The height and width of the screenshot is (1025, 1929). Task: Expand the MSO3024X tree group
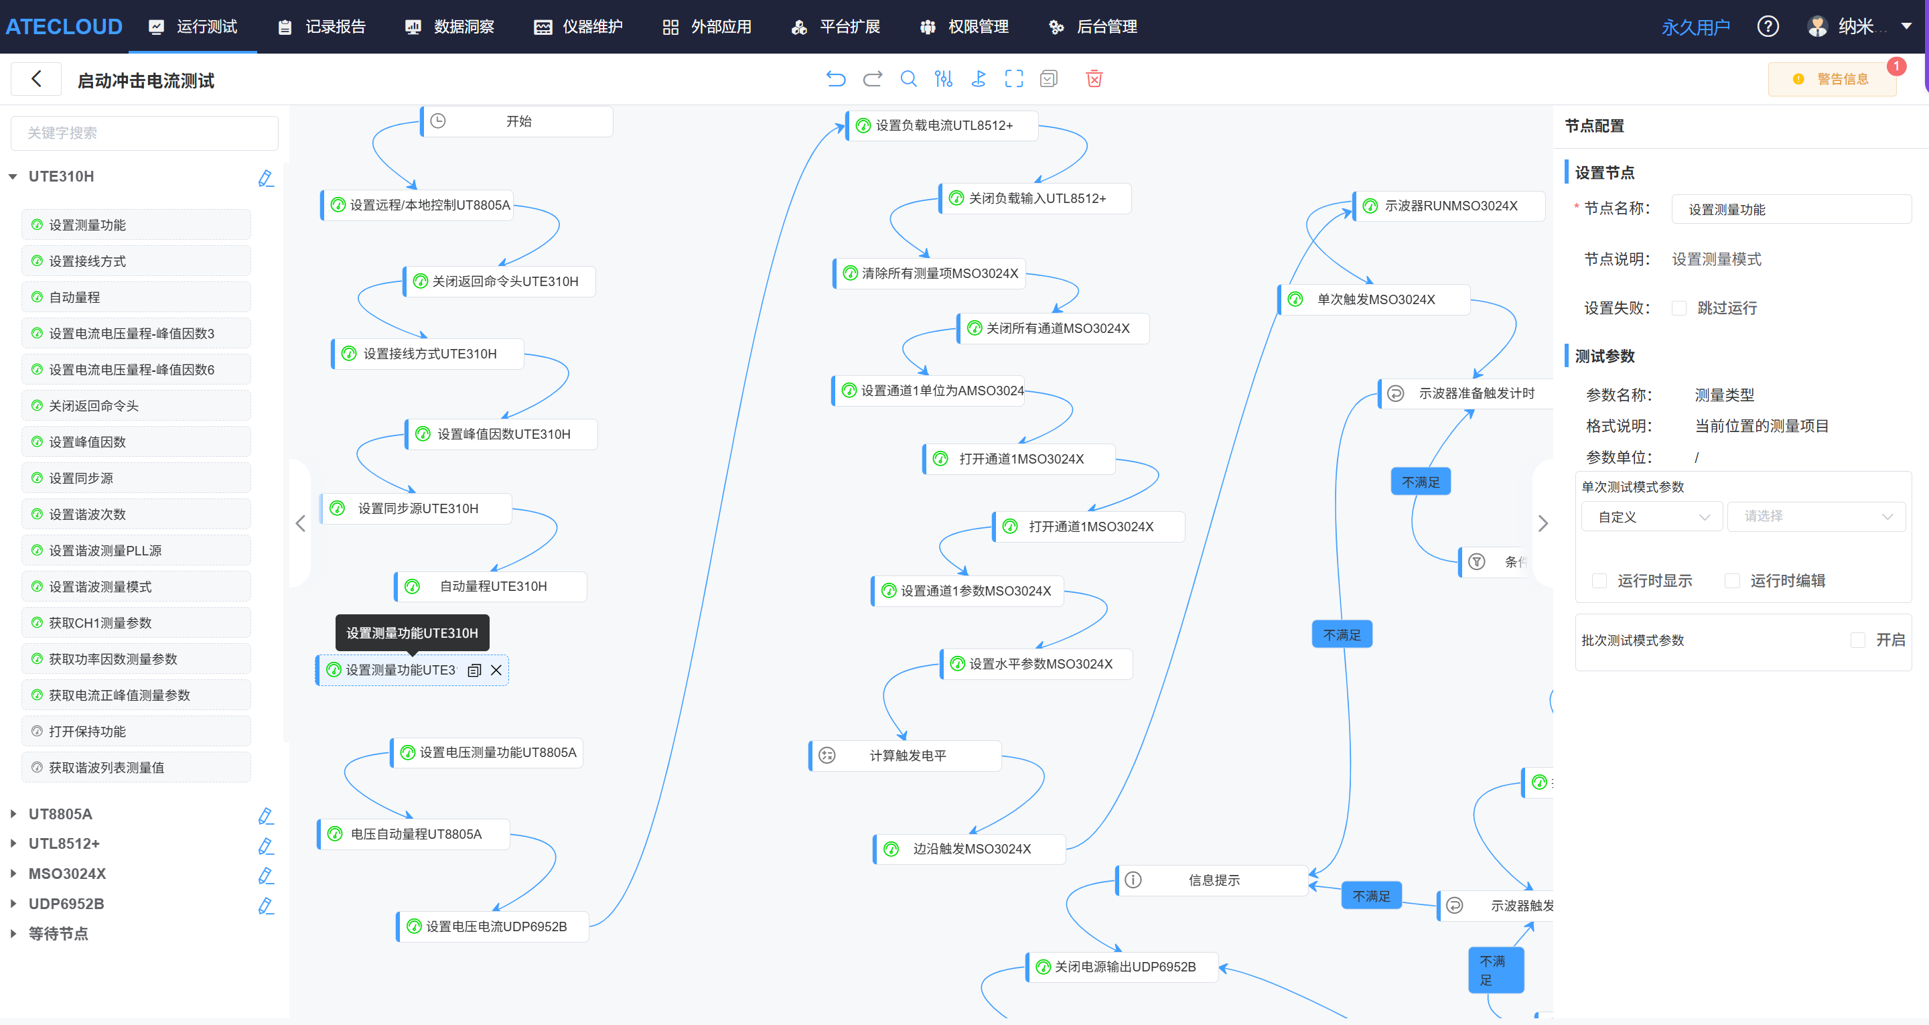[x=13, y=874]
